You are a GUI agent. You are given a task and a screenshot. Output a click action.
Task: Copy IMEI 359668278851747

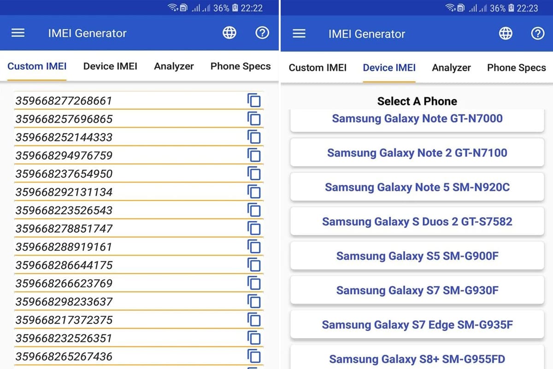(254, 228)
